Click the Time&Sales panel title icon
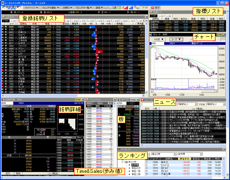230x180 pixels. pyautogui.click(x=87, y=99)
